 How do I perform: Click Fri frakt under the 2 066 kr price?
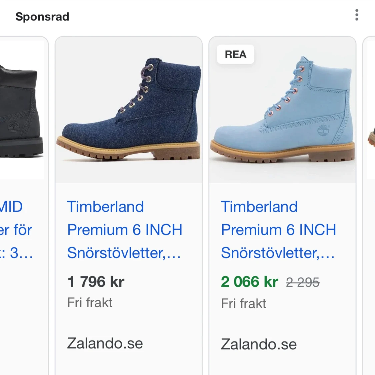coord(243,303)
